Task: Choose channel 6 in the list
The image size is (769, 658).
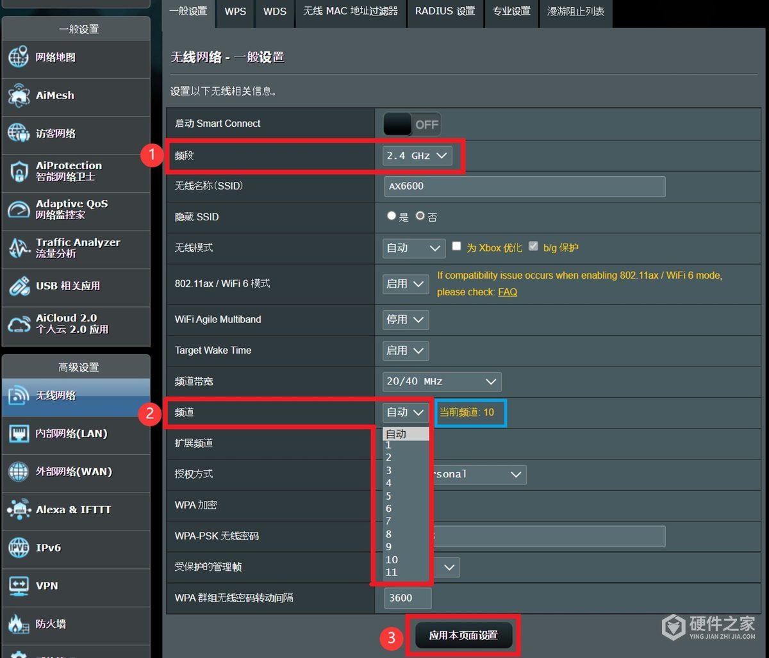Action: [406, 509]
